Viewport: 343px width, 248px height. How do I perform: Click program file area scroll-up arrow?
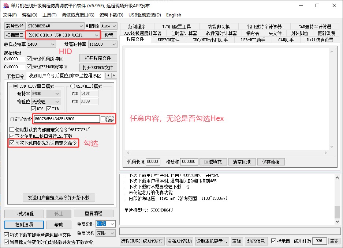(x=332, y=52)
